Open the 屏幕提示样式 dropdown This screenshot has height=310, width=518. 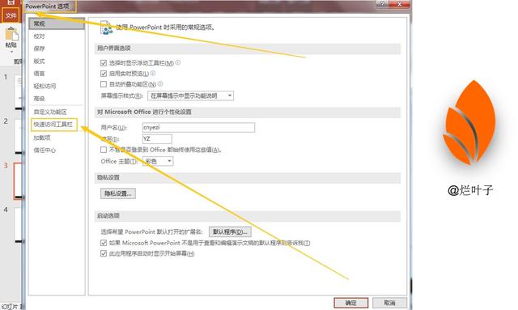tap(190, 96)
